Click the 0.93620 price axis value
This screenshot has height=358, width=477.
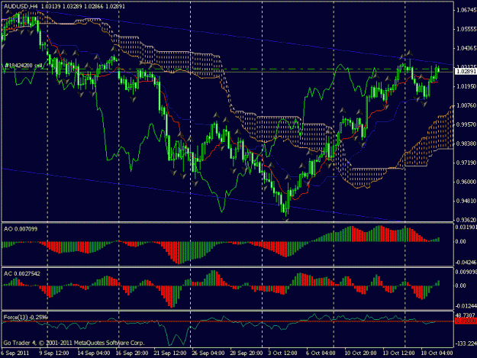coord(466,220)
